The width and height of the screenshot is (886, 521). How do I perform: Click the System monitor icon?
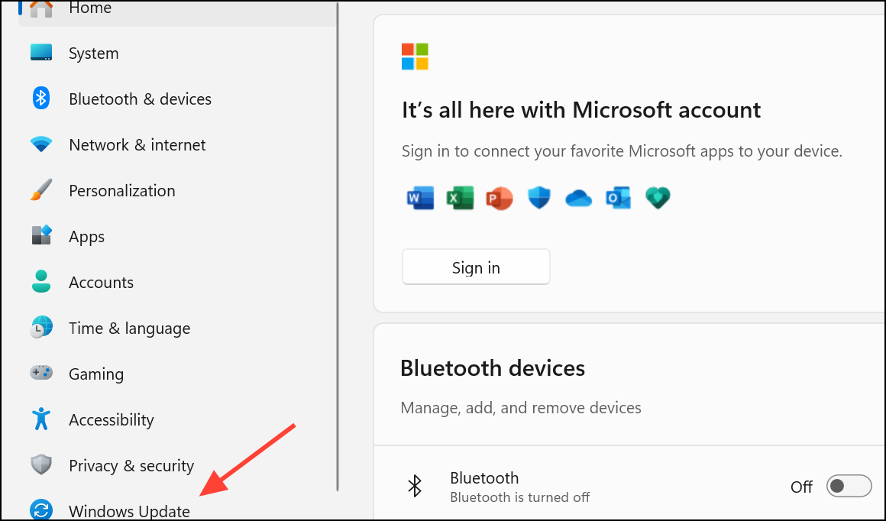40,53
